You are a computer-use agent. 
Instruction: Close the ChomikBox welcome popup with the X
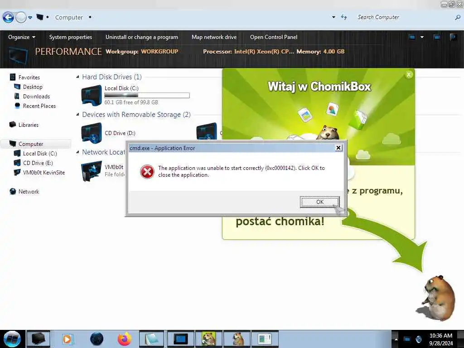[x=409, y=75]
